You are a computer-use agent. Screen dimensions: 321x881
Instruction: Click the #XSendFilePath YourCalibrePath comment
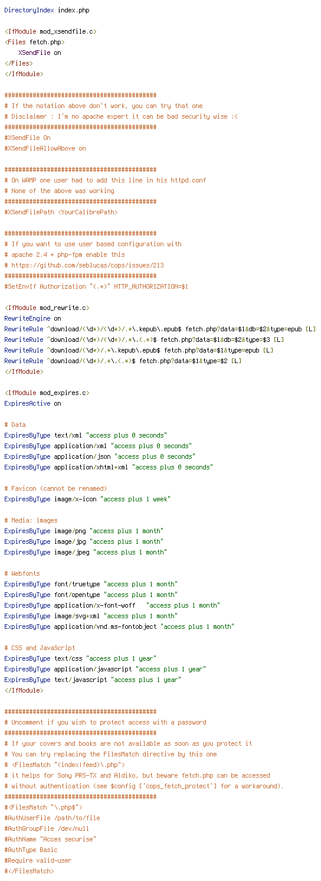61,212
